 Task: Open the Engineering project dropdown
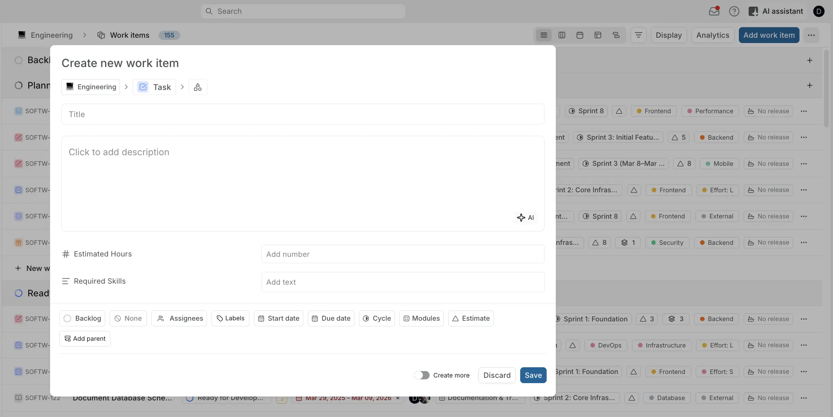91,87
